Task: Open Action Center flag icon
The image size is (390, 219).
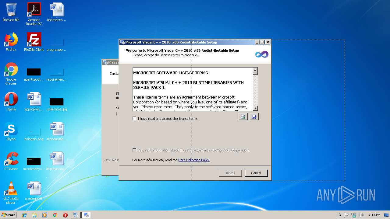Action: 346,215
